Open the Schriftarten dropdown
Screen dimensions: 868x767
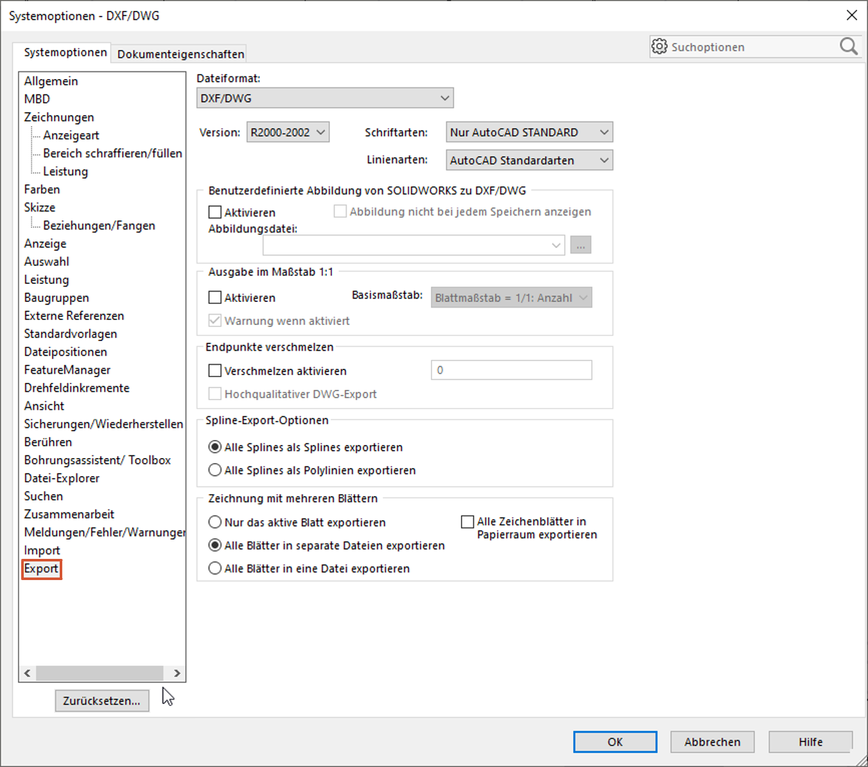point(529,132)
